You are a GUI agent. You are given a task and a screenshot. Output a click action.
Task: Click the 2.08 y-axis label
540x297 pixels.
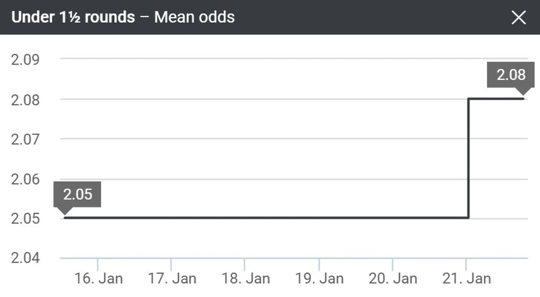[25, 100]
